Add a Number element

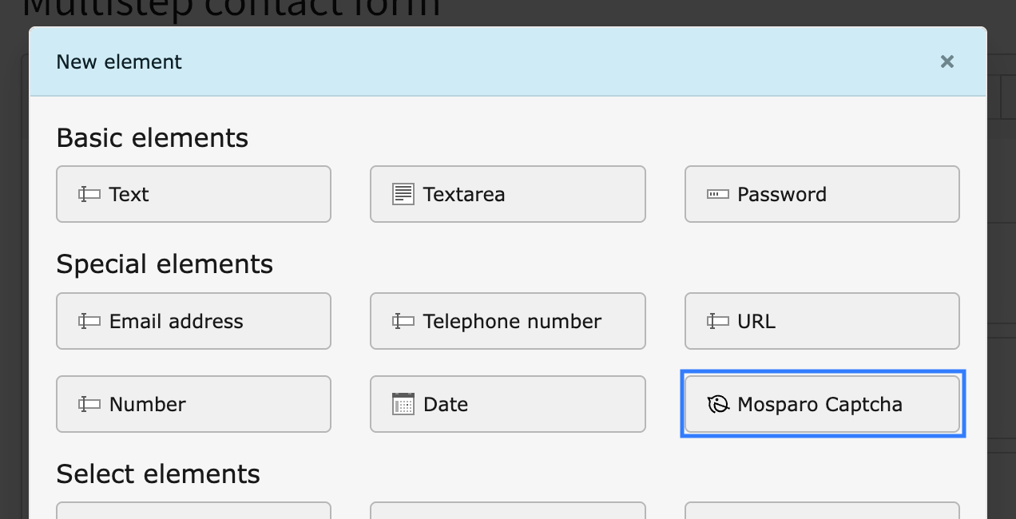[193, 404]
